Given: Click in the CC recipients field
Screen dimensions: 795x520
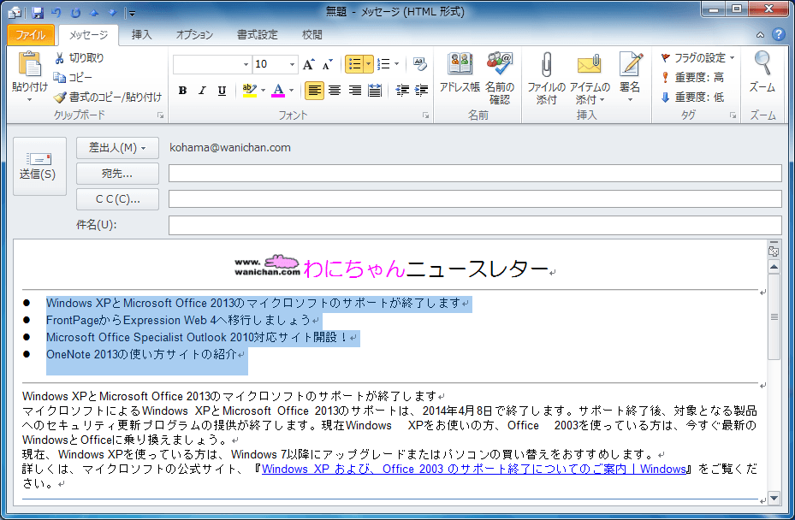Looking at the screenshot, I should point(475,198).
